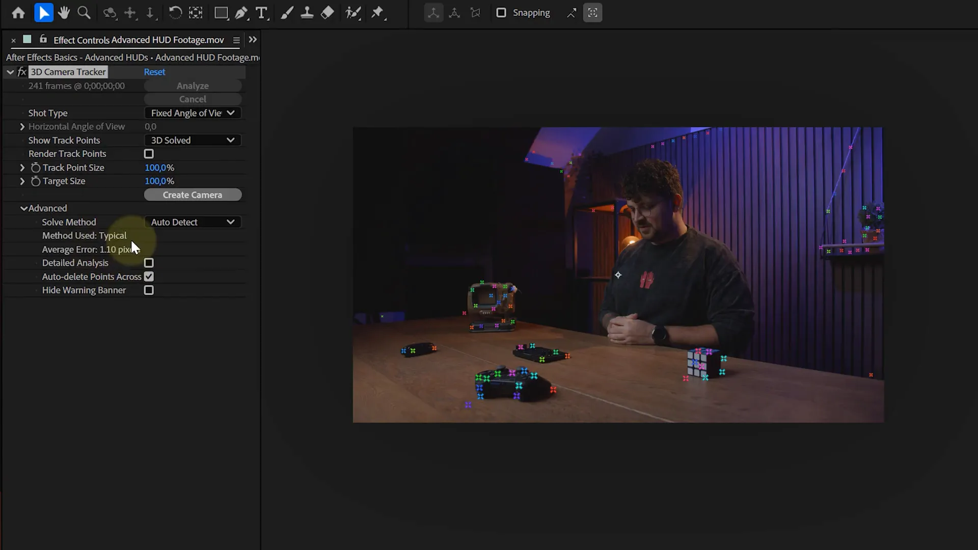This screenshot has height=550, width=978.
Task: Collapse the Advanced section
Action: coord(24,208)
